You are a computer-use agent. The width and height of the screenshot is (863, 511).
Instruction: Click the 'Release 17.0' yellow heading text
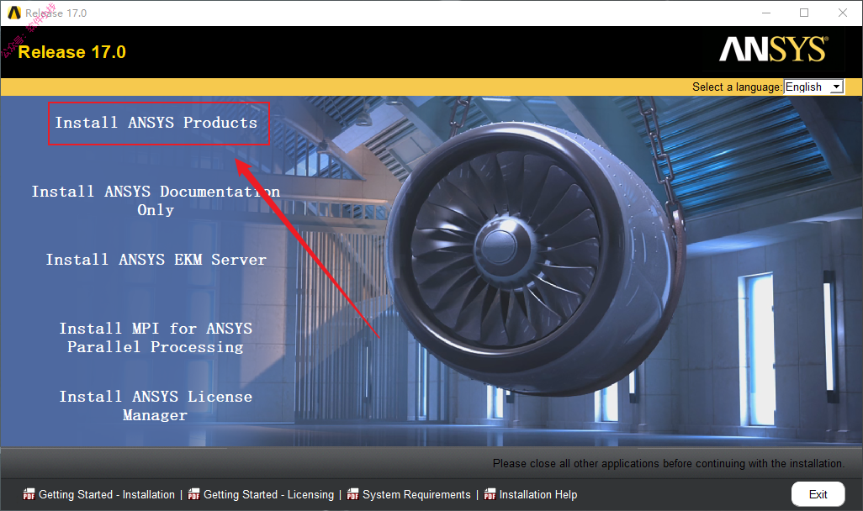pyautogui.click(x=72, y=52)
